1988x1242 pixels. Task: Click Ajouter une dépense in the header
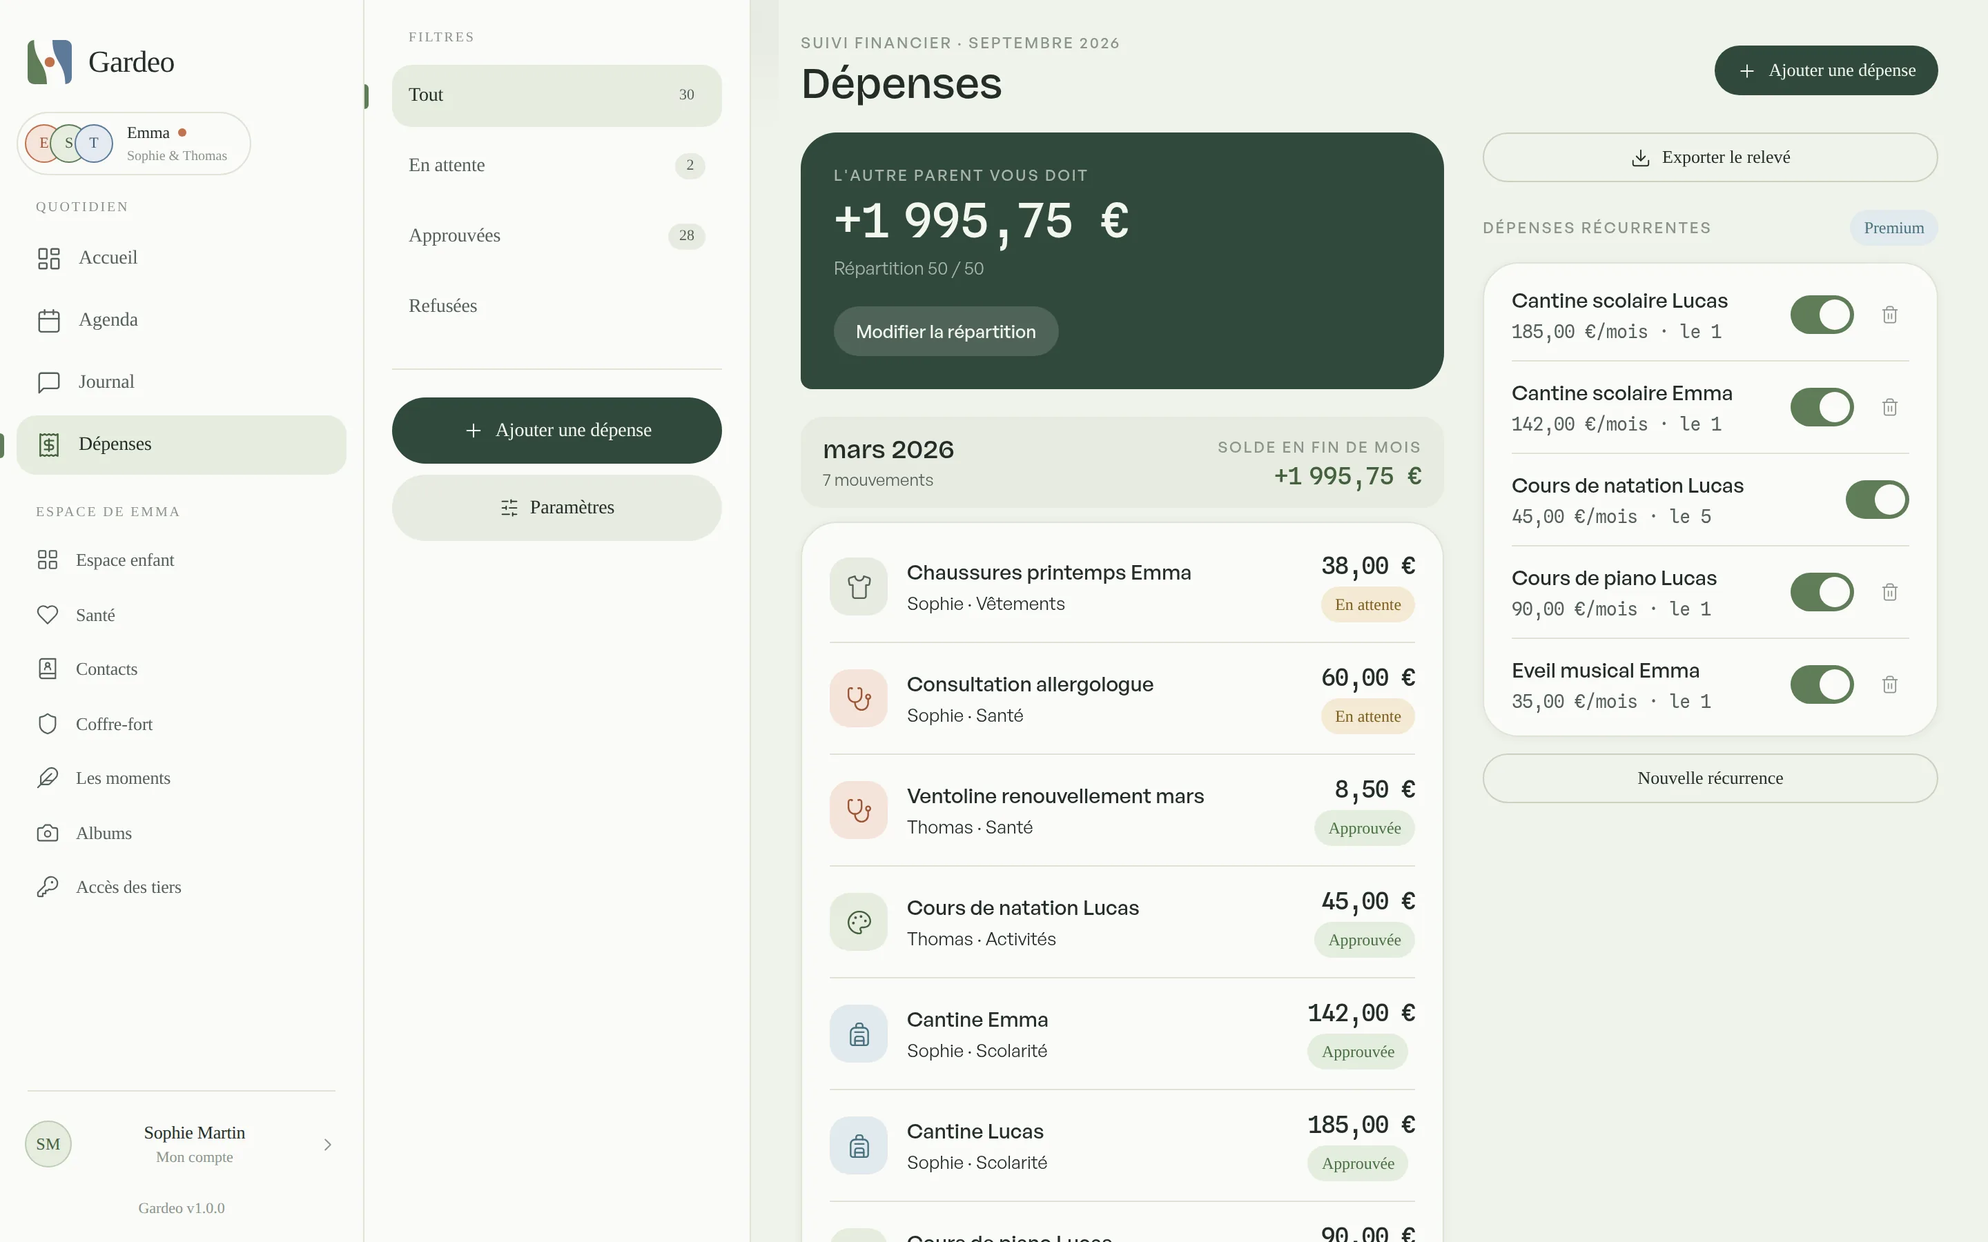coord(1826,70)
